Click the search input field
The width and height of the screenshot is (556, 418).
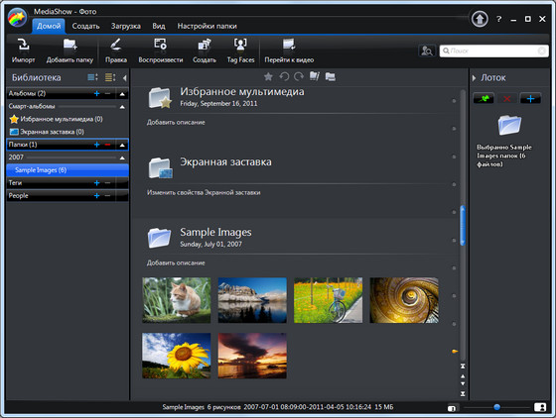coord(494,51)
